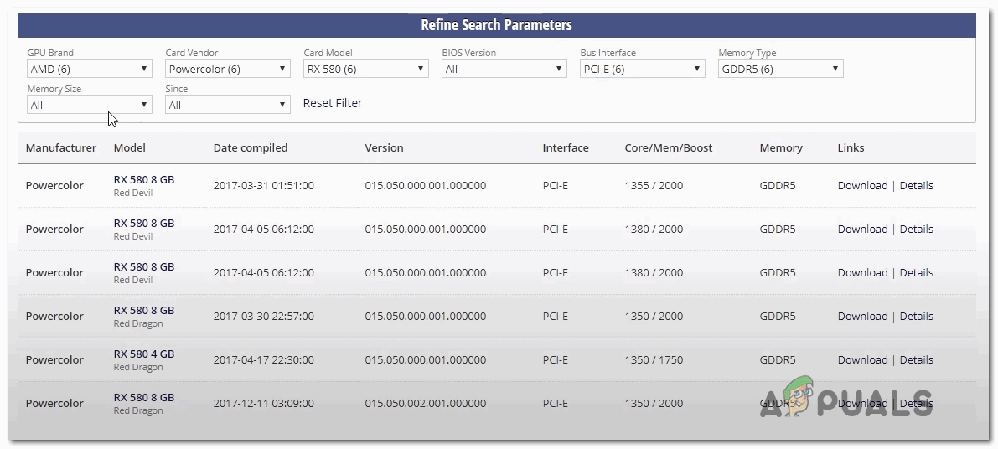Open Details for the 2017-03-30 Red Dragon

(916, 317)
